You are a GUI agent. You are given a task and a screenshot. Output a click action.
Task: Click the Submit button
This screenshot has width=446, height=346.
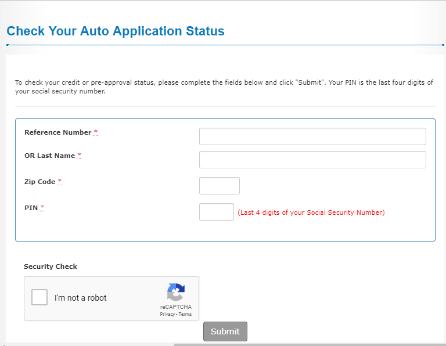click(225, 331)
